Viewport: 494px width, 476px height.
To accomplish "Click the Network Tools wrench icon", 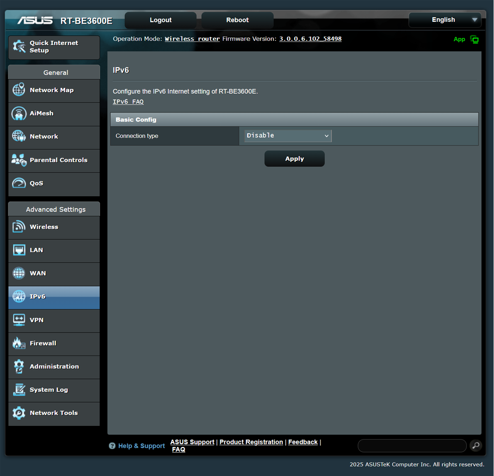I will tap(19, 413).
